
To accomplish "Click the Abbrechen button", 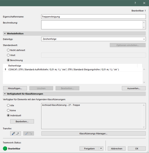I will 116,148.
